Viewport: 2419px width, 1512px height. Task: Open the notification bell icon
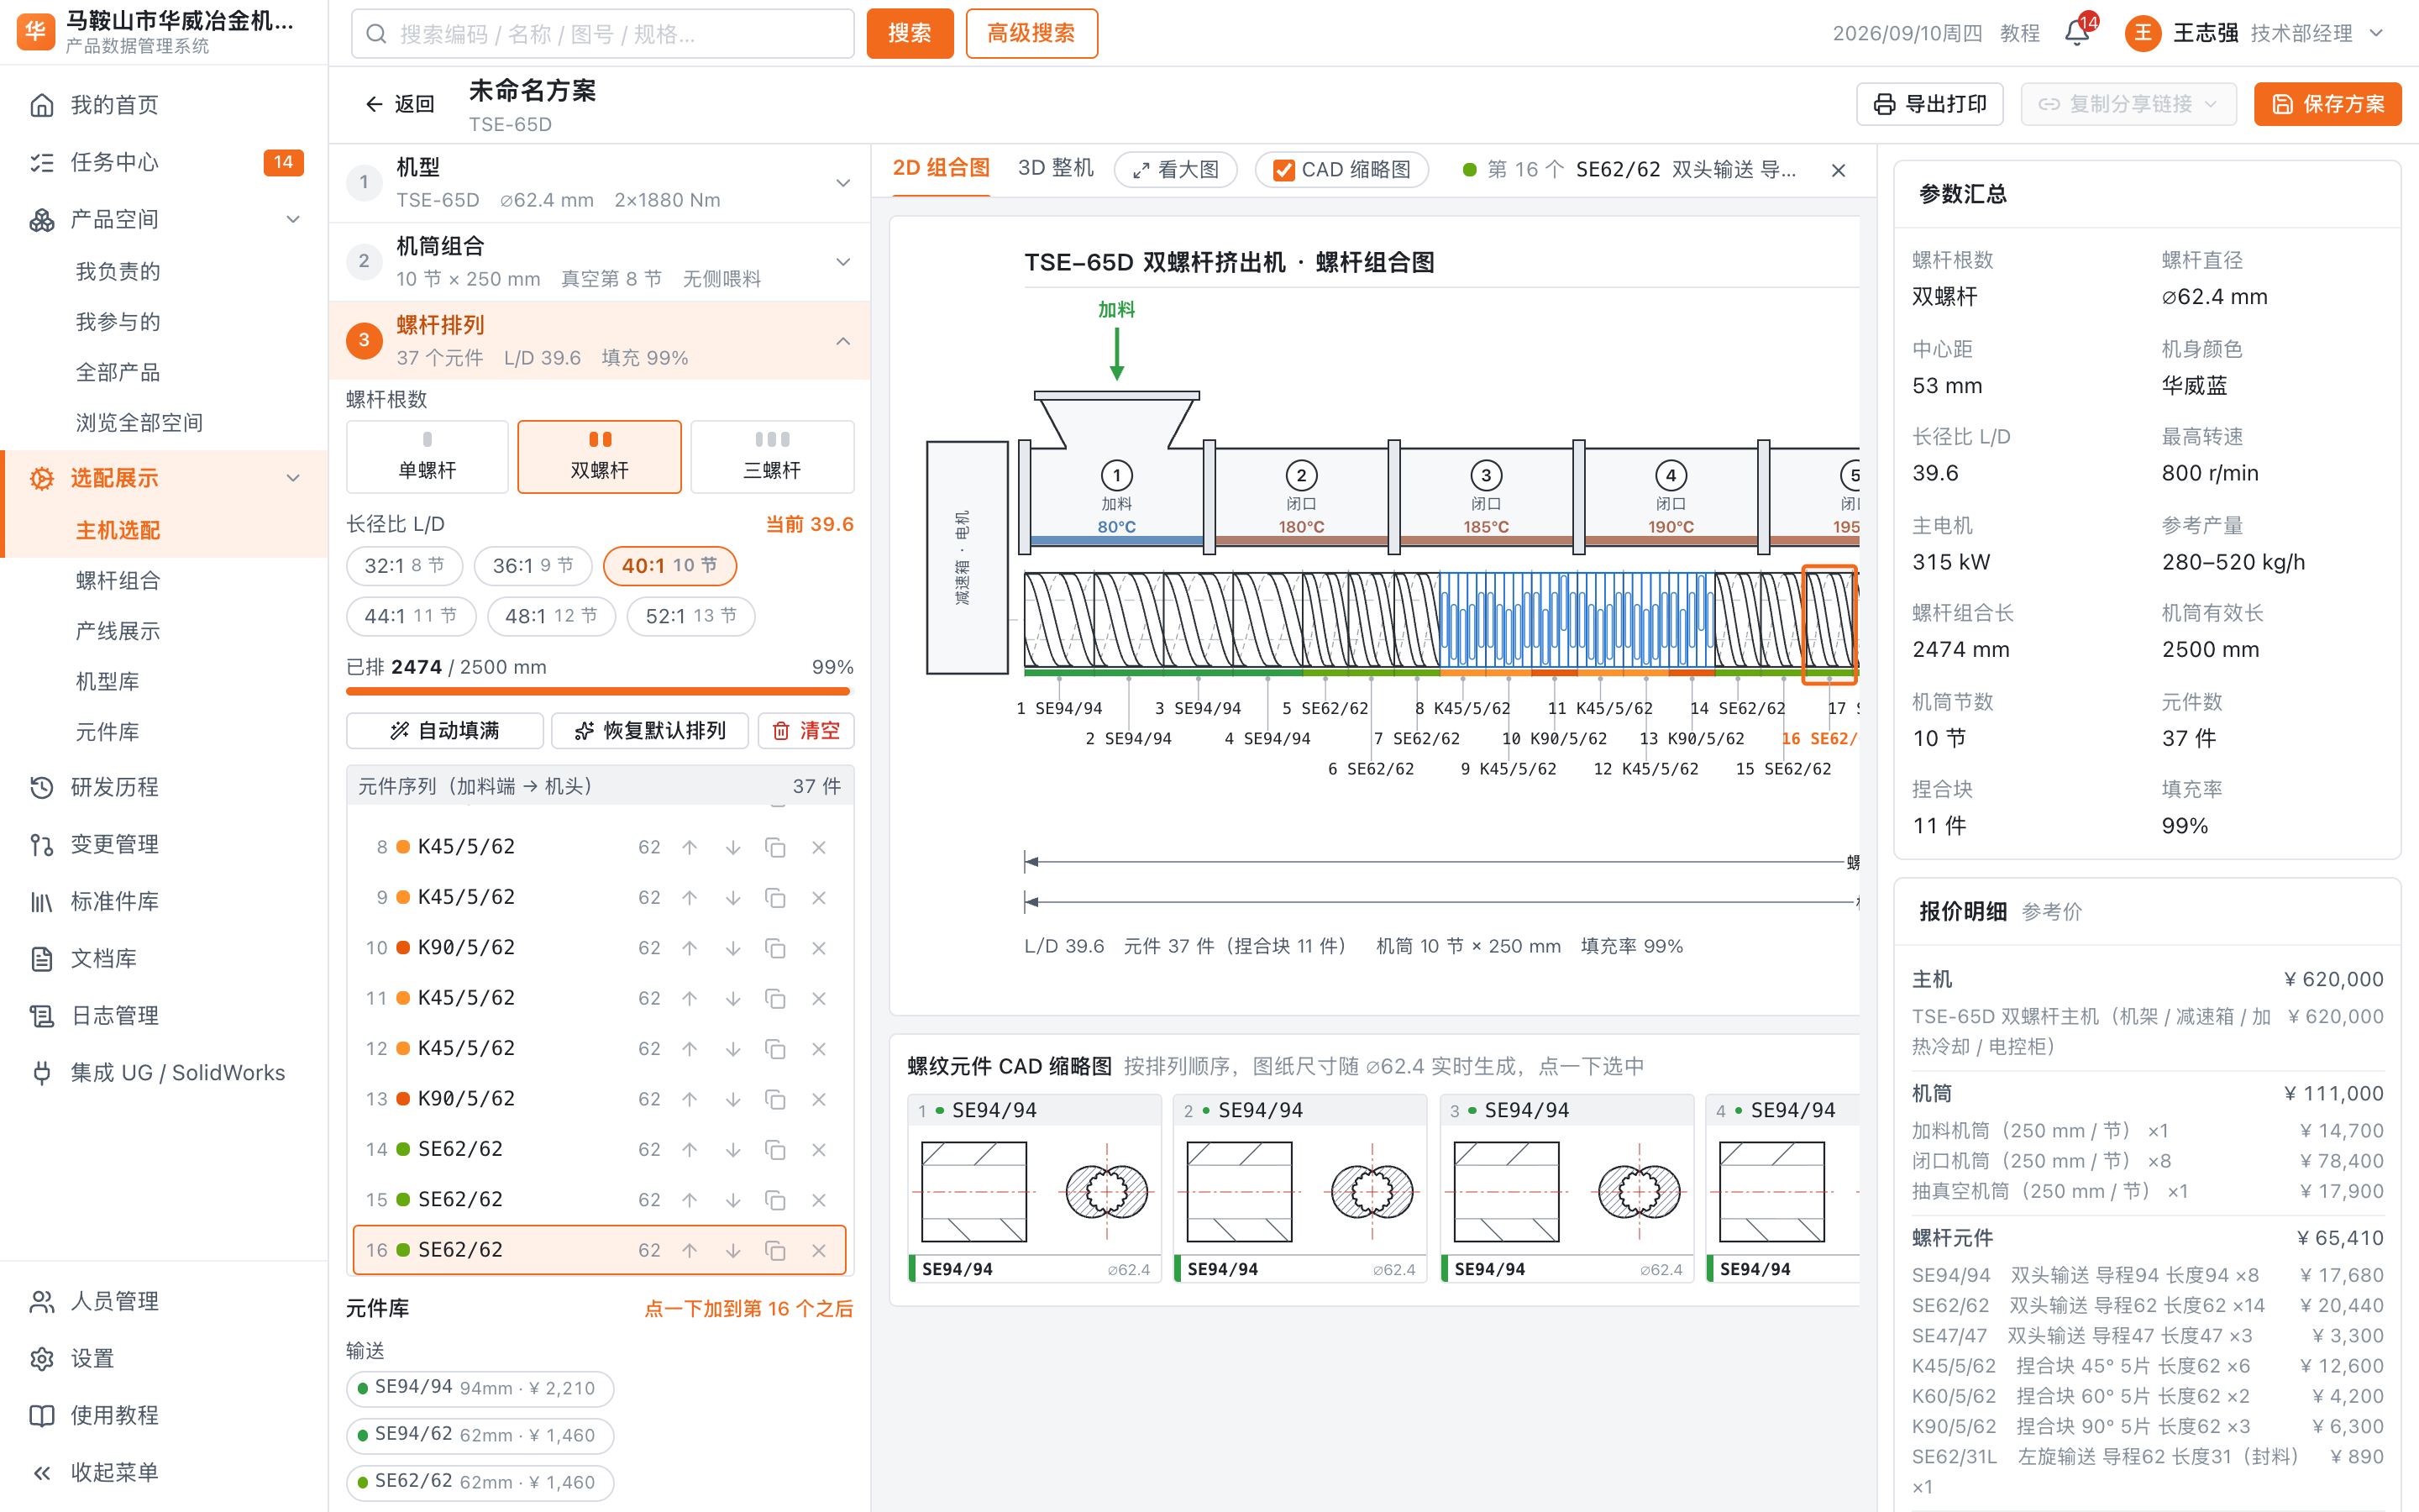tap(2076, 33)
